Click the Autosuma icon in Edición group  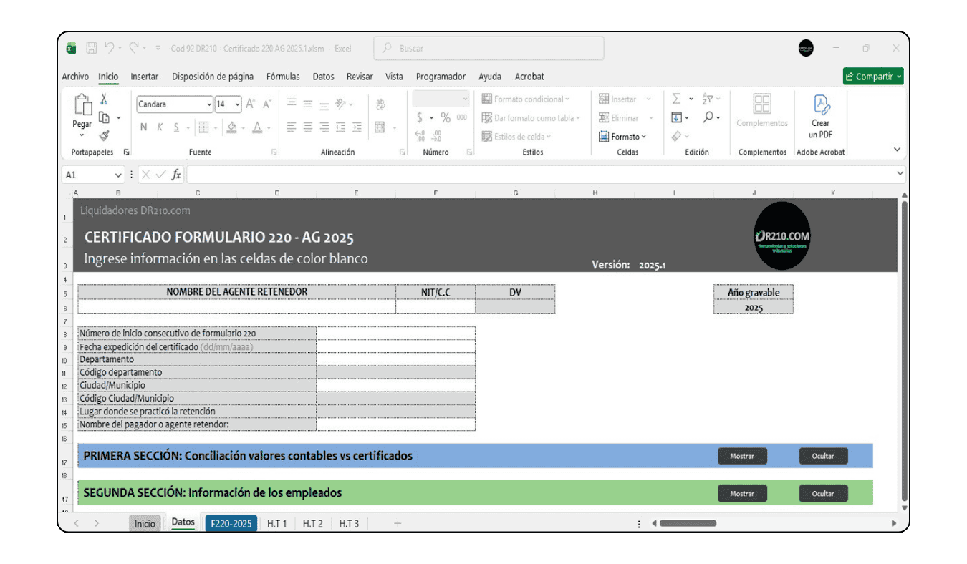click(676, 99)
